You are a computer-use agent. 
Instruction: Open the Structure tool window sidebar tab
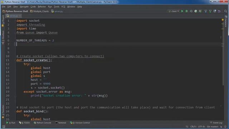(x=3, y=37)
